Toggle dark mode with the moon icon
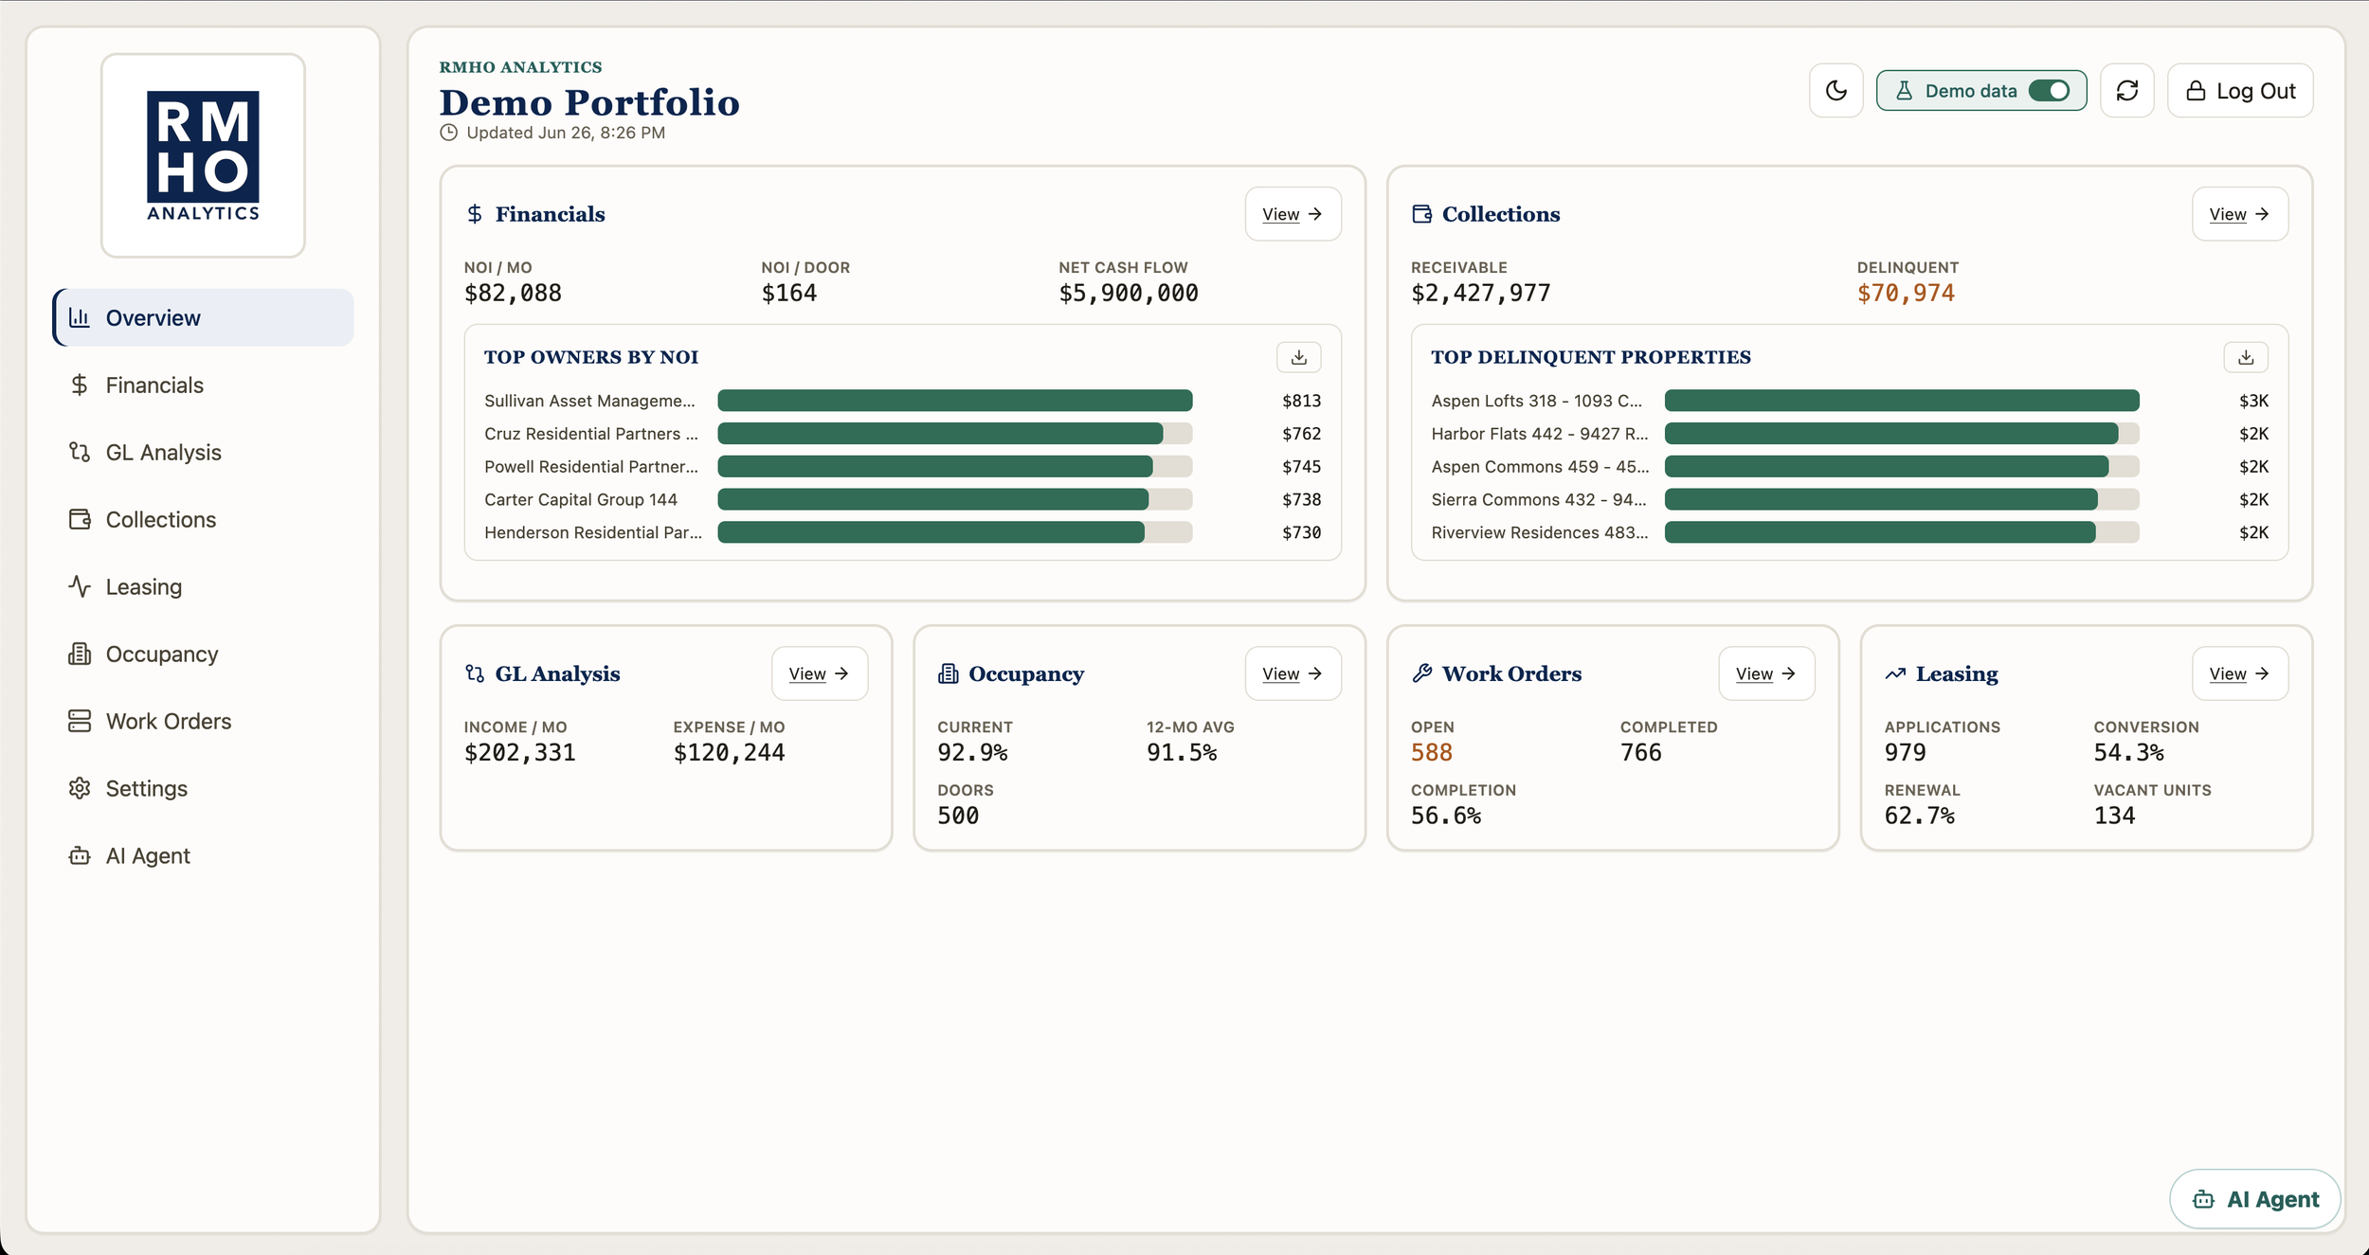The image size is (2369, 1255). point(1836,91)
